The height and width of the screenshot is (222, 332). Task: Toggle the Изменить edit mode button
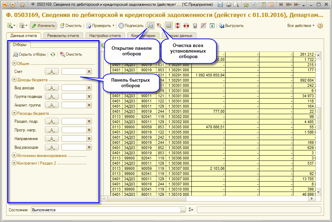pos(43,26)
